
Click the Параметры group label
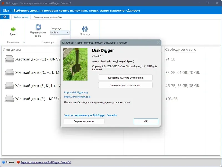48,42
